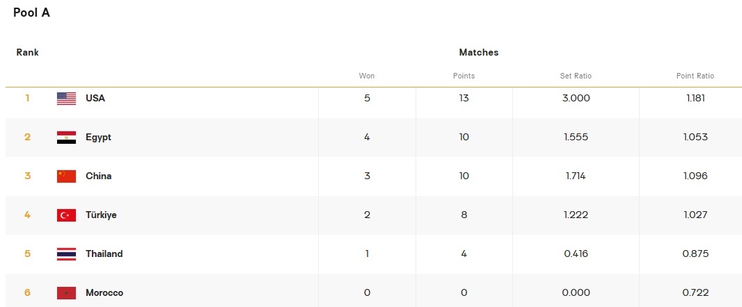Screen dimensions: 742x307
Task: Click the China flag icon
Action: (66, 176)
